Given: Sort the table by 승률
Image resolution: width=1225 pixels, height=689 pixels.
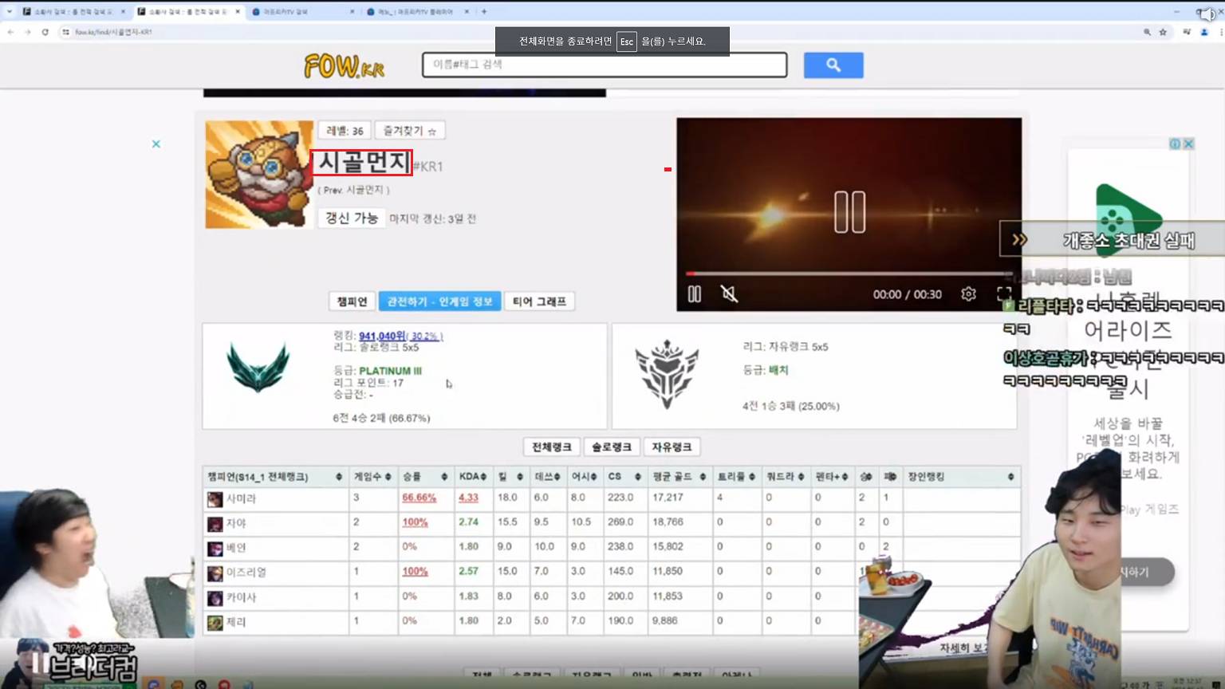Looking at the screenshot, I should pyautogui.click(x=425, y=477).
